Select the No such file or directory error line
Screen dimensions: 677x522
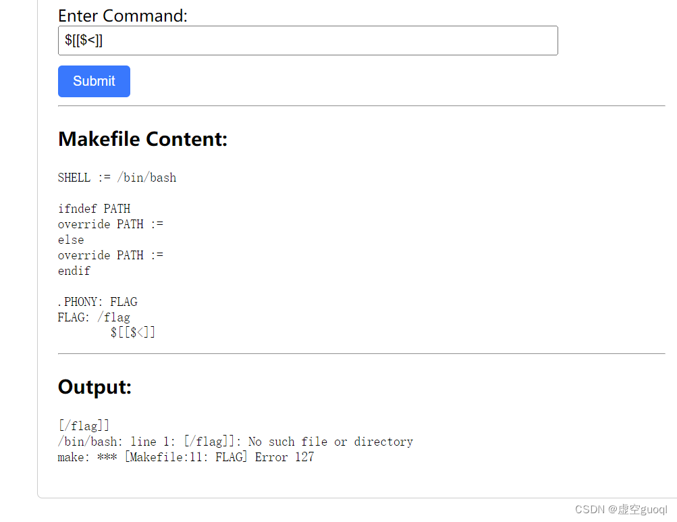coord(236,441)
